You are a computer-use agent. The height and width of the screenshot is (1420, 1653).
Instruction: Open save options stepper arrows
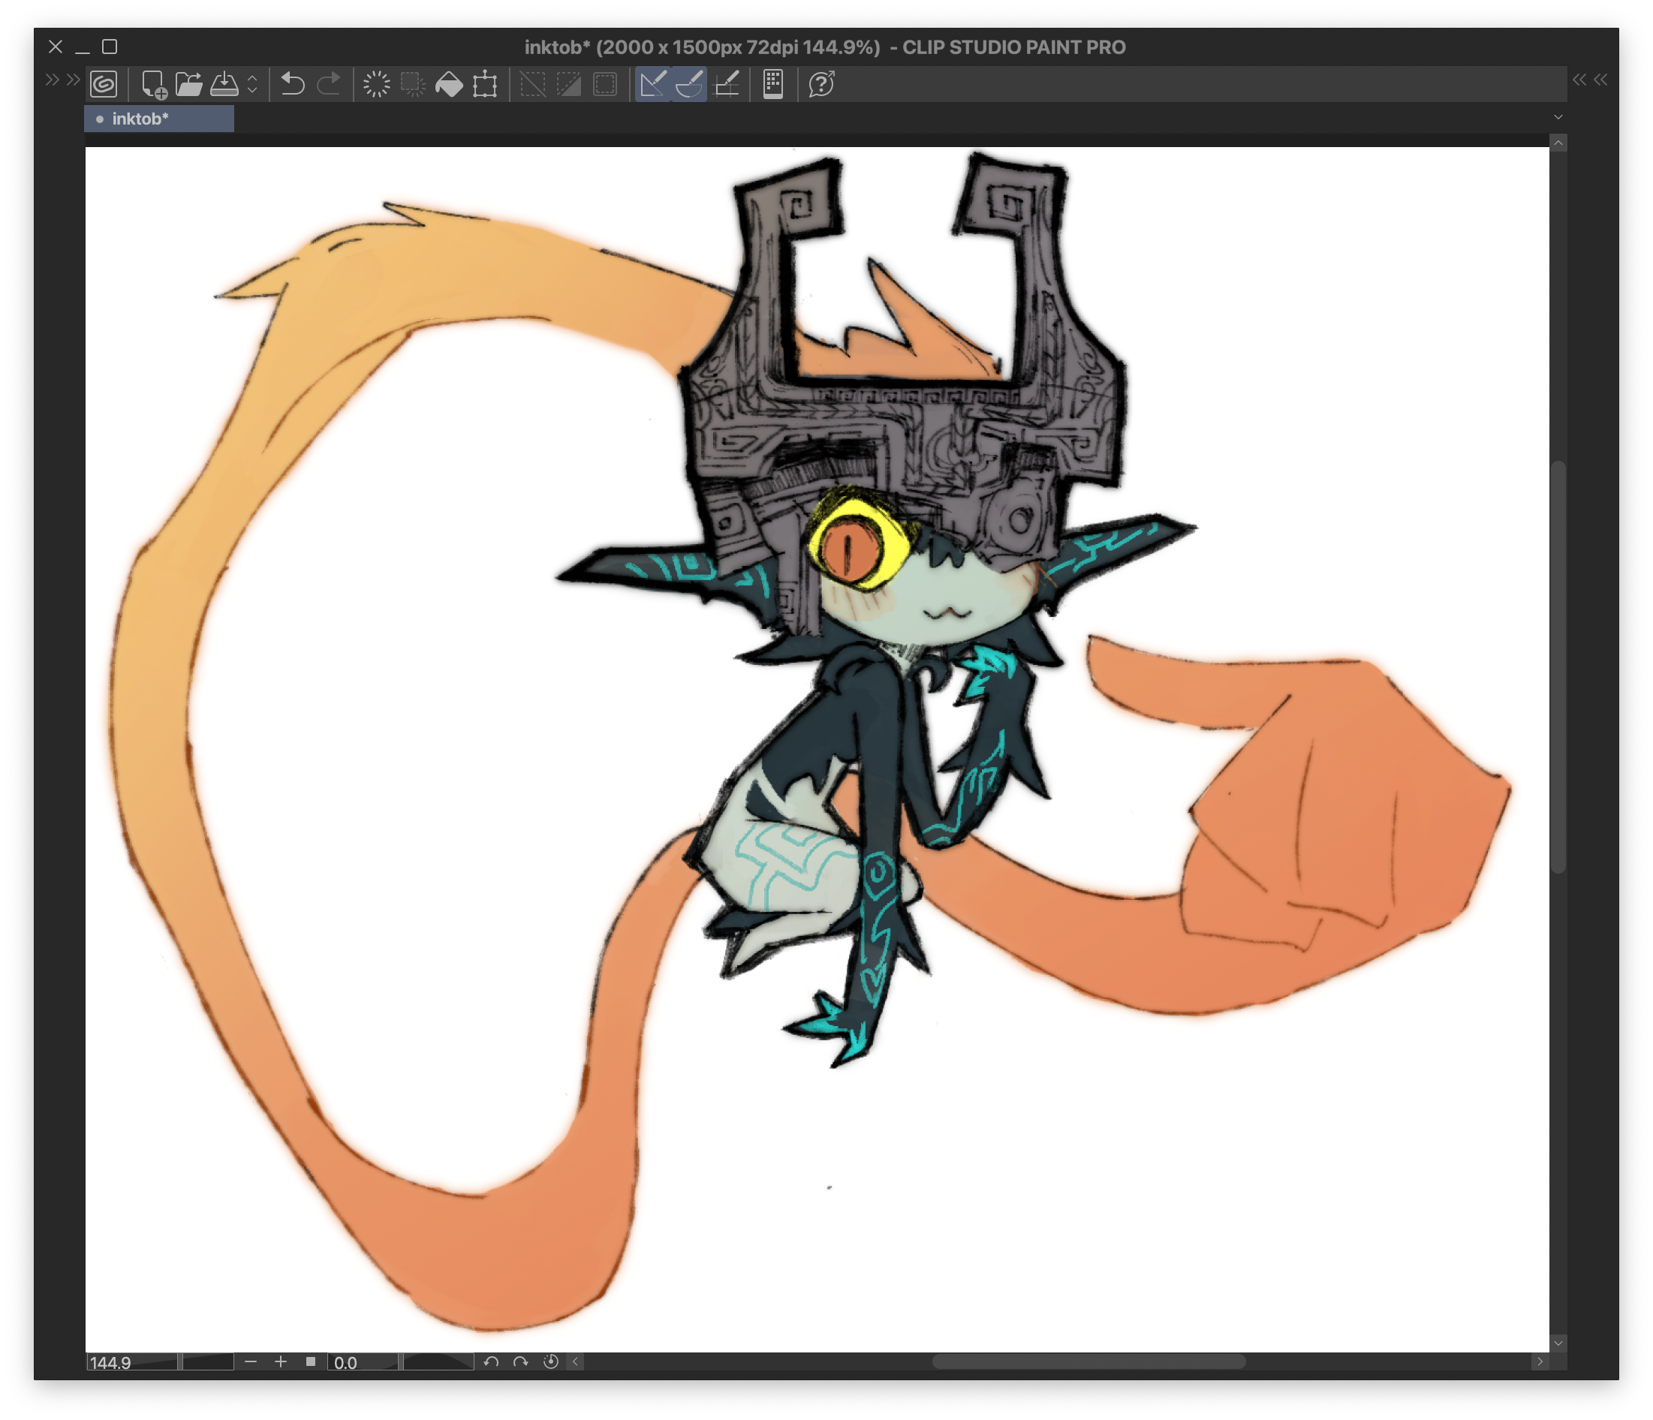(x=252, y=84)
